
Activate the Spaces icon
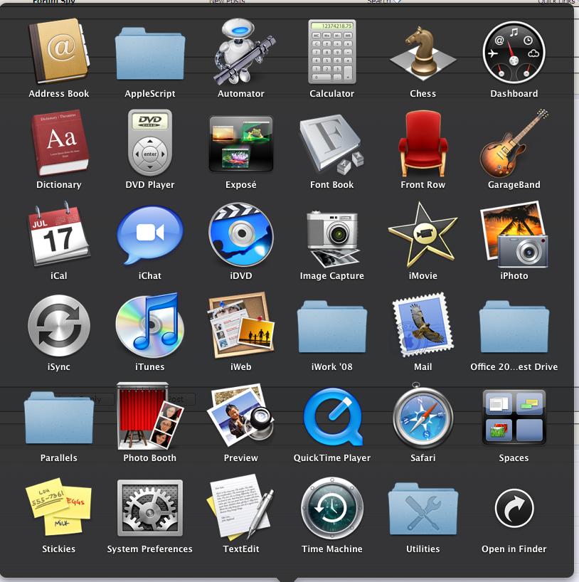[514, 417]
